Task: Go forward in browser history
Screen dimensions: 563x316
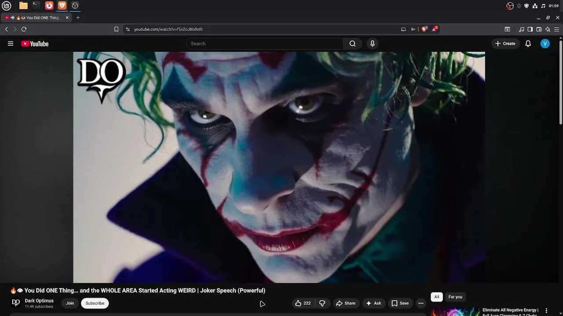Action: [x=15, y=29]
